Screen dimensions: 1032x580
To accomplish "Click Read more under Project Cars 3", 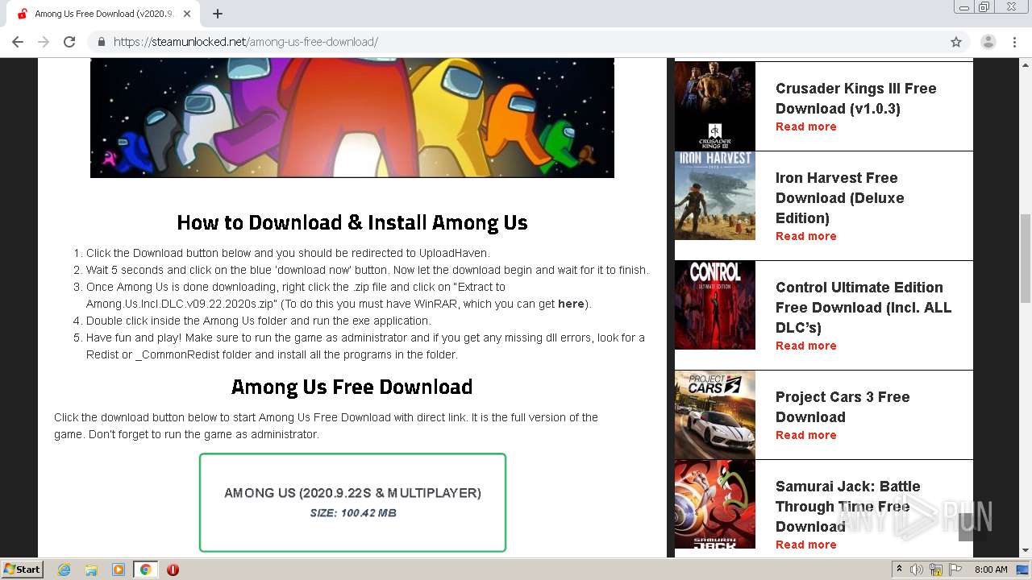I will point(805,435).
